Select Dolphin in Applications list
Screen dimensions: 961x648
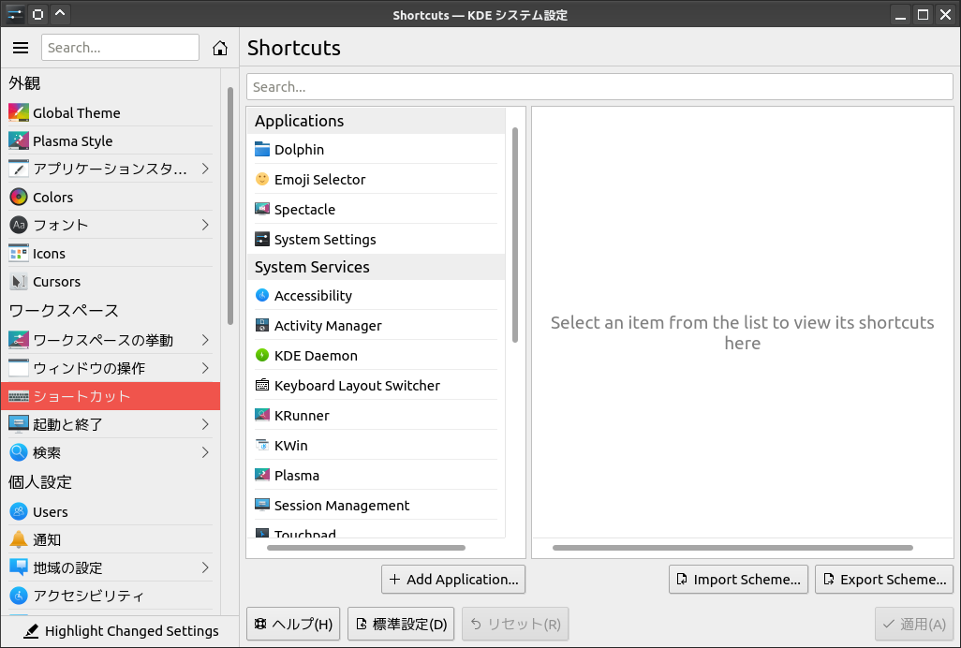377,150
